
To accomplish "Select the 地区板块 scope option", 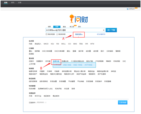I will pyautogui.click(x=47, y=96).
